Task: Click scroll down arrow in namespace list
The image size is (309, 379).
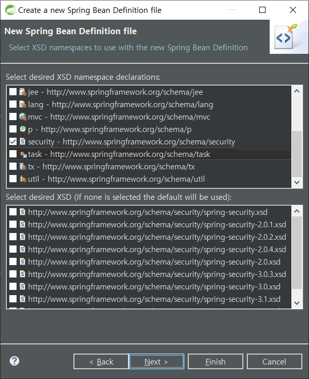Action: pos(297,182)
